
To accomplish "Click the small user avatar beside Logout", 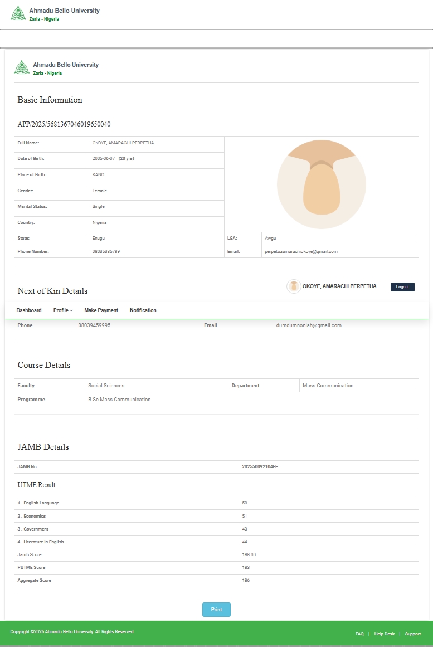I will point(294,286).
